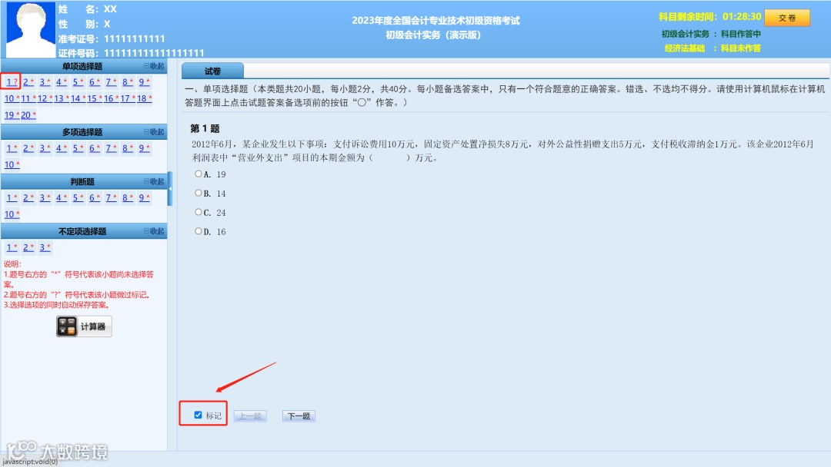
Task: Open true/false question 9 under 判断题
Action: point(144,198)
